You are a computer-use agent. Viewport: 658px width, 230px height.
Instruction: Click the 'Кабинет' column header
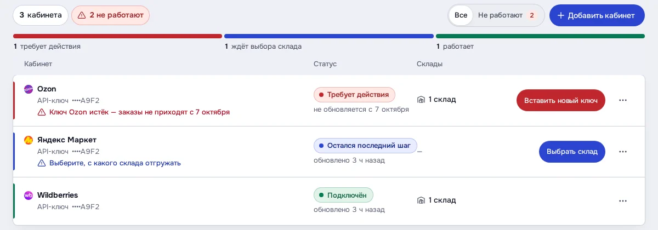pos(38,64)
